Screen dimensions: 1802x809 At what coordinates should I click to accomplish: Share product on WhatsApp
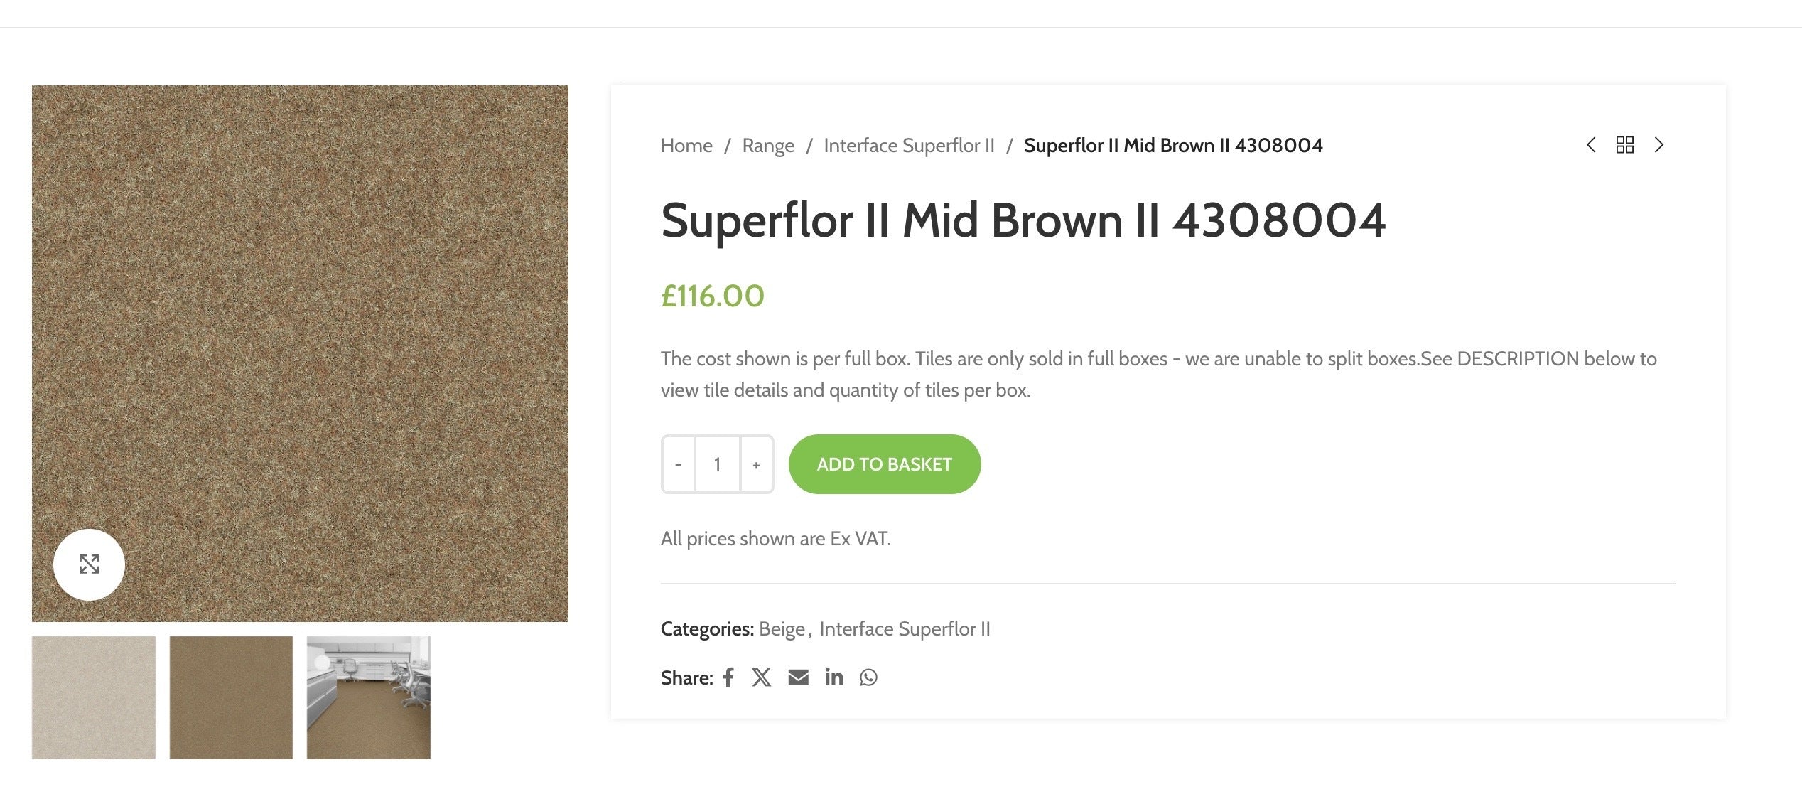tap(868, 677)
